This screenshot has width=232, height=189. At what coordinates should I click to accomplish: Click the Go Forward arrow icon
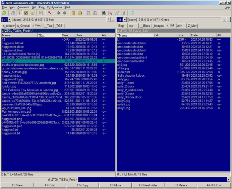(65, 13)
